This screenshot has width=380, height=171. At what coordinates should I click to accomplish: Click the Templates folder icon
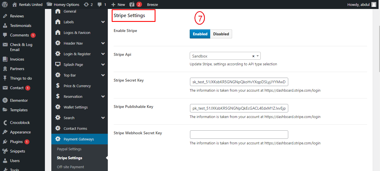(x=5, y=110)
